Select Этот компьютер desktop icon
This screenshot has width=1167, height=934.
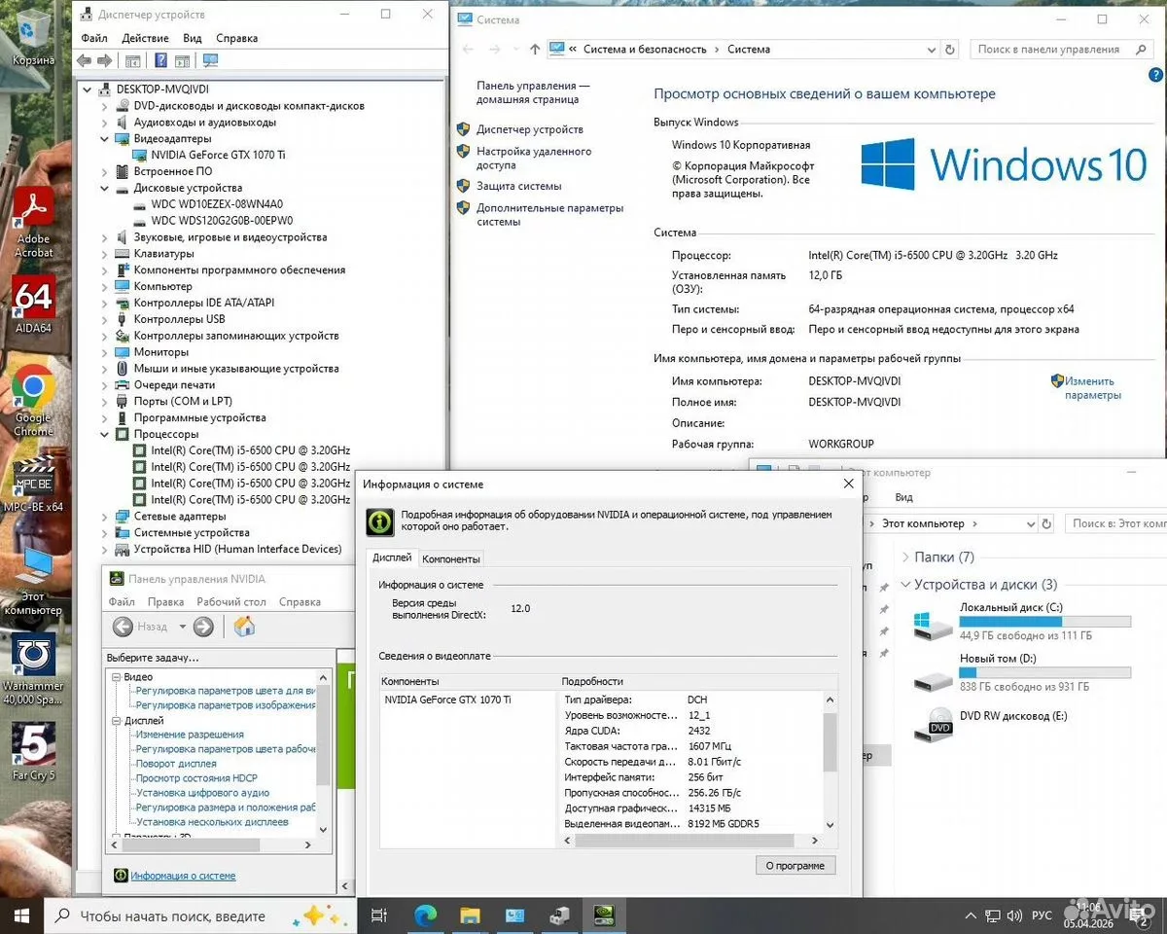click(x=33, y=581)
